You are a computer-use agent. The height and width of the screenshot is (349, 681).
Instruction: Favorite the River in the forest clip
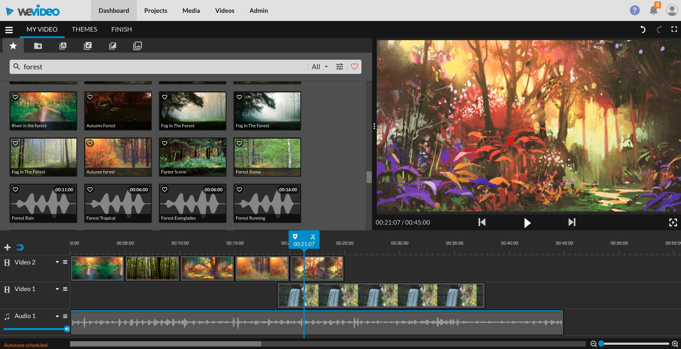pyautogui.click(x=16, y=97)
